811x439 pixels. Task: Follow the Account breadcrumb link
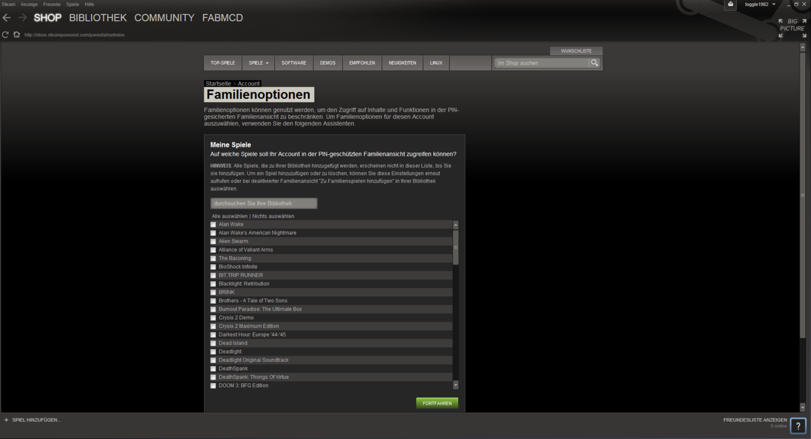248,84
